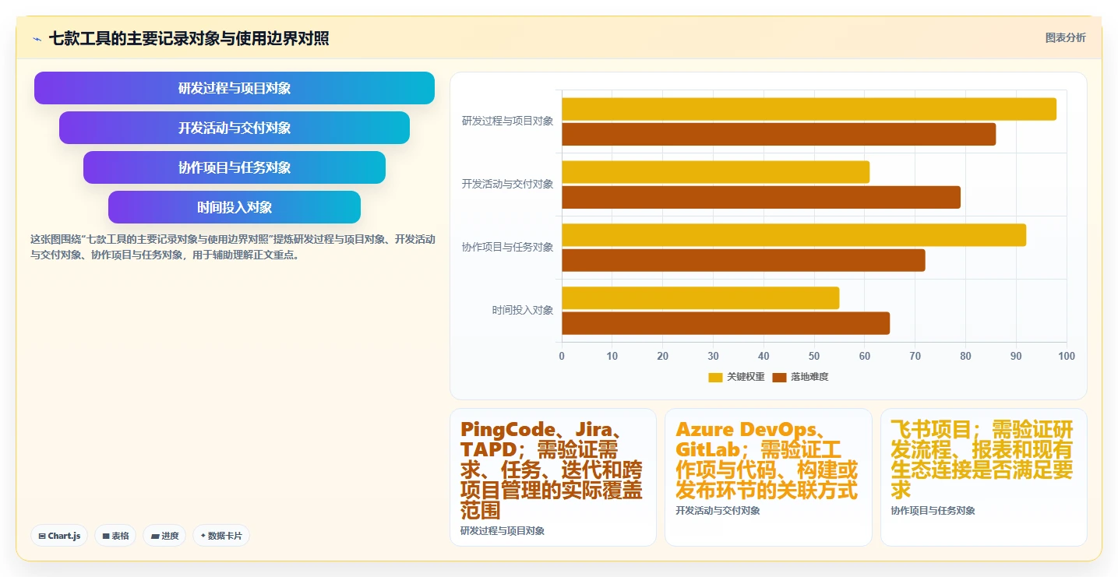1118x577 pixels.
Task: Click 关键权重 bar for 协作项目与任务对象
Action: (x=794, y=235)
